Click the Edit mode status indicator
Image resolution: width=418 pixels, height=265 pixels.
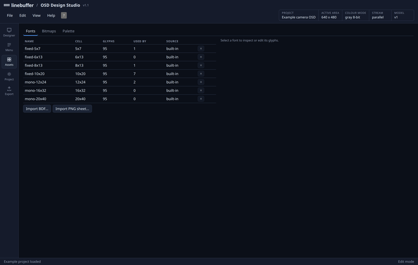[406, 262]
